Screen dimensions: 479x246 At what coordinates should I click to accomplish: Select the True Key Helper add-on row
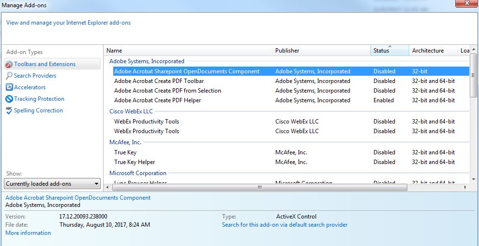click(291, 162)
